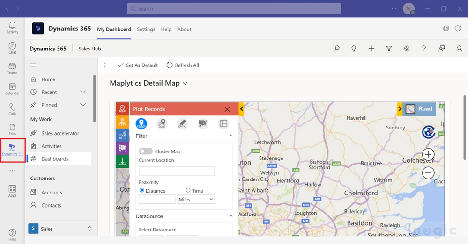Open Teams section in sidebar
Image resolution: width=468 pixels, height=244 pixels.
point(12,69)
